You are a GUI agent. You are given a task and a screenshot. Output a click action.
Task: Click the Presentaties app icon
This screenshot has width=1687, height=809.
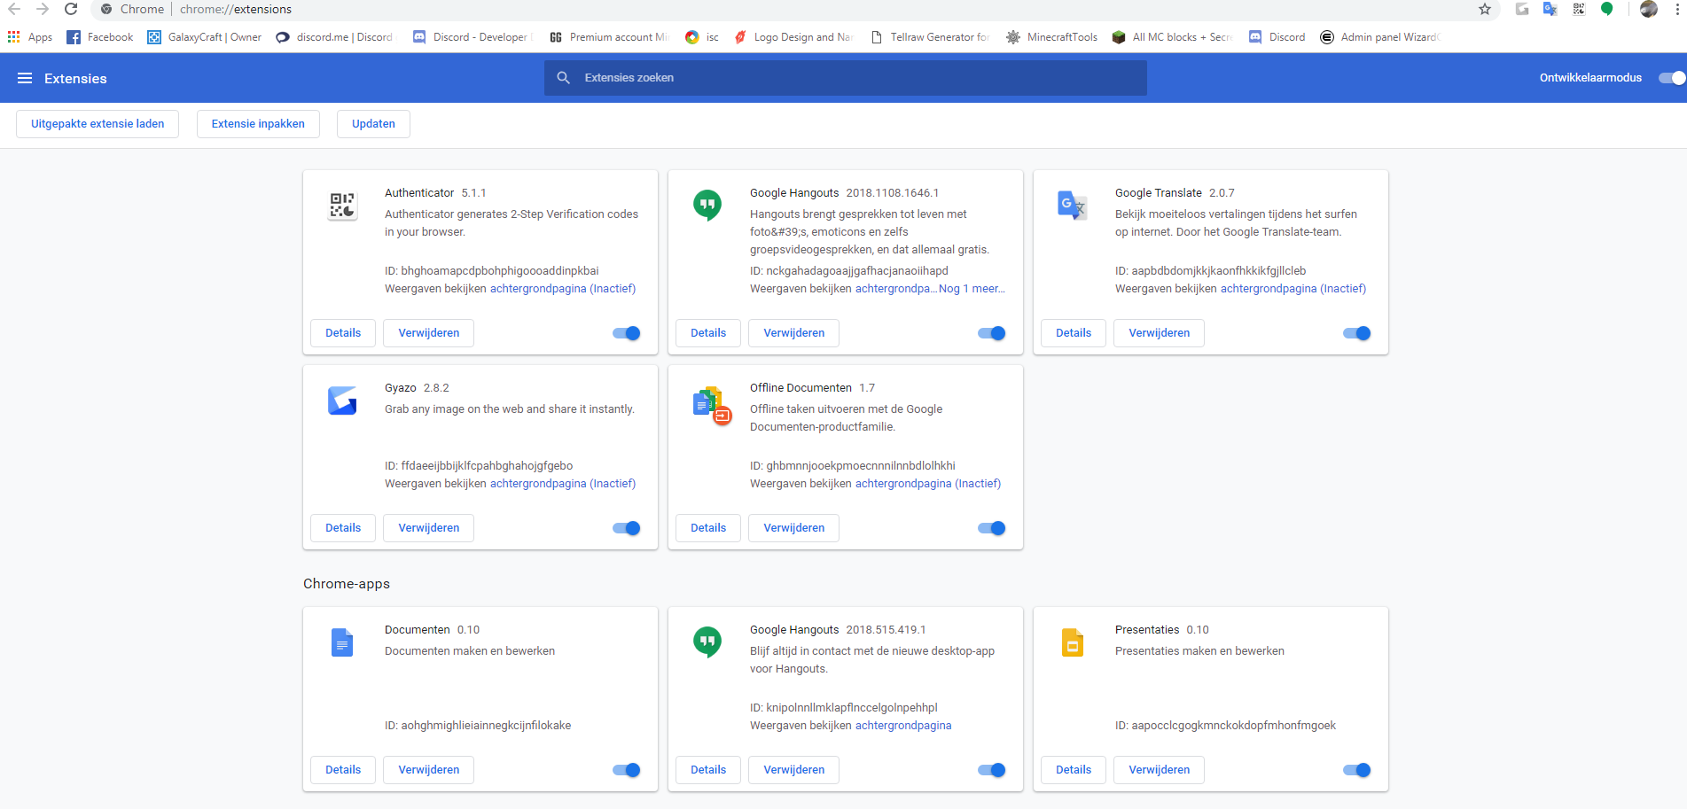[1073, 642]
